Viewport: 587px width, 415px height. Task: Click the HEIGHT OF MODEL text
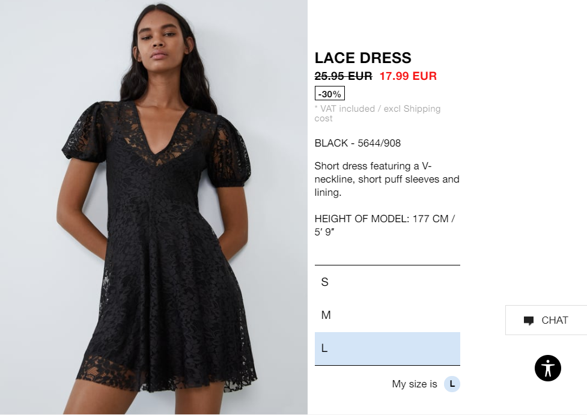pos(385,225)
